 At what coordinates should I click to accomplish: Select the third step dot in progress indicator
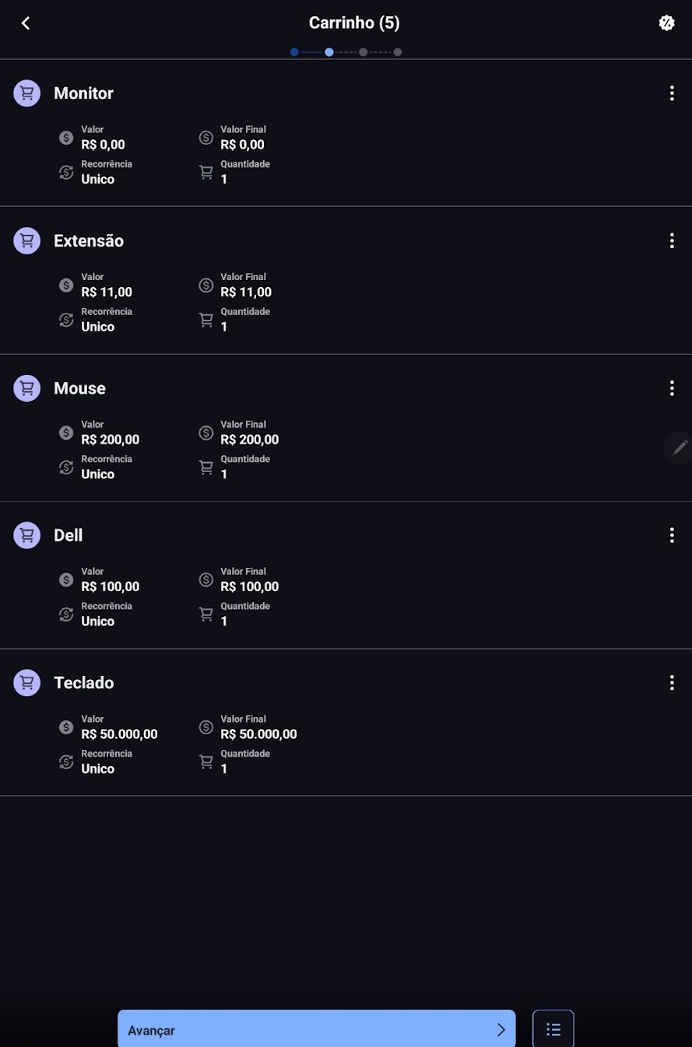364,52
